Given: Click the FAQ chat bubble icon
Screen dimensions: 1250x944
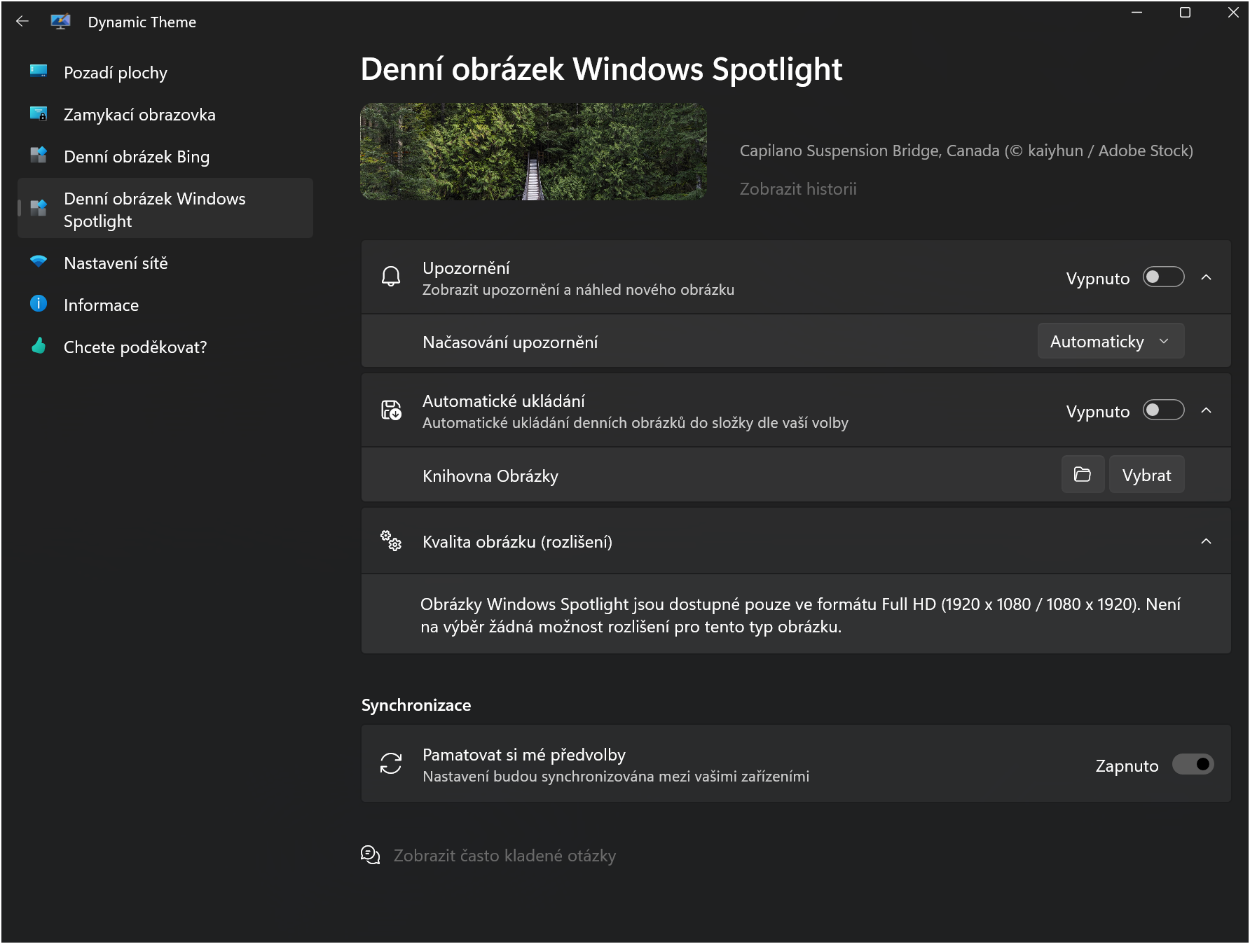Looking at the screenshot, I should tap(370, 855).
